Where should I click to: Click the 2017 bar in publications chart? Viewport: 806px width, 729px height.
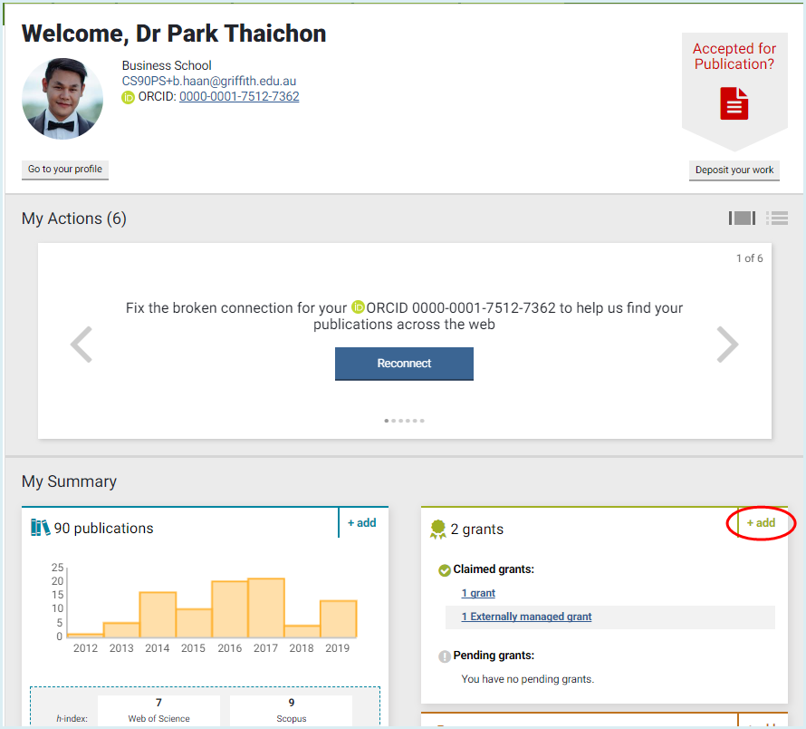click(266, 607)
